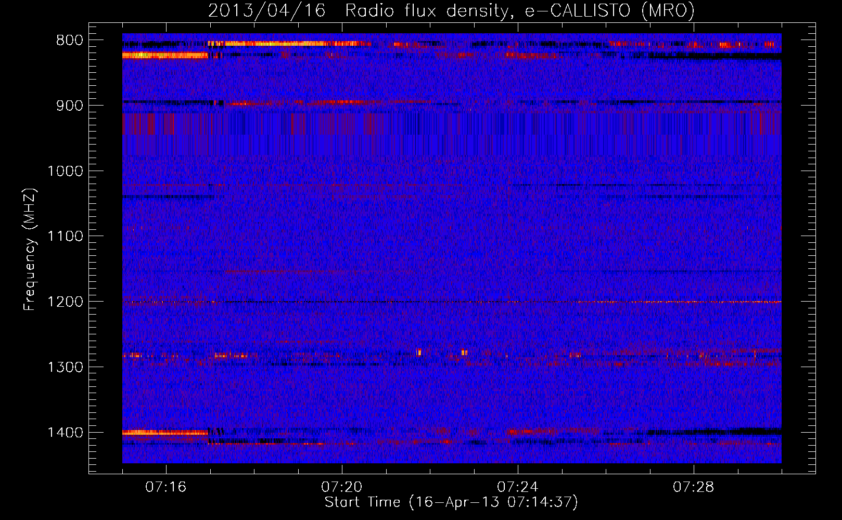The image size is (842, 520).
Task: Click the 1200 frequency tick label
Action: click(65, 302)
